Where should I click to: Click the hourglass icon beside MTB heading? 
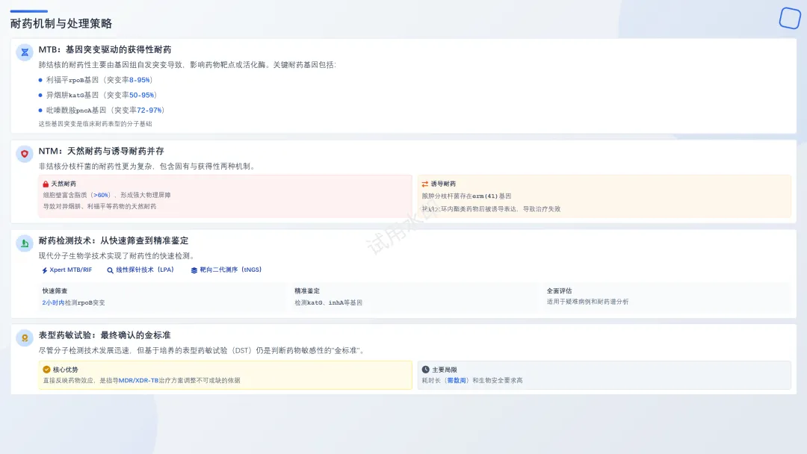(x=24, y=52)
